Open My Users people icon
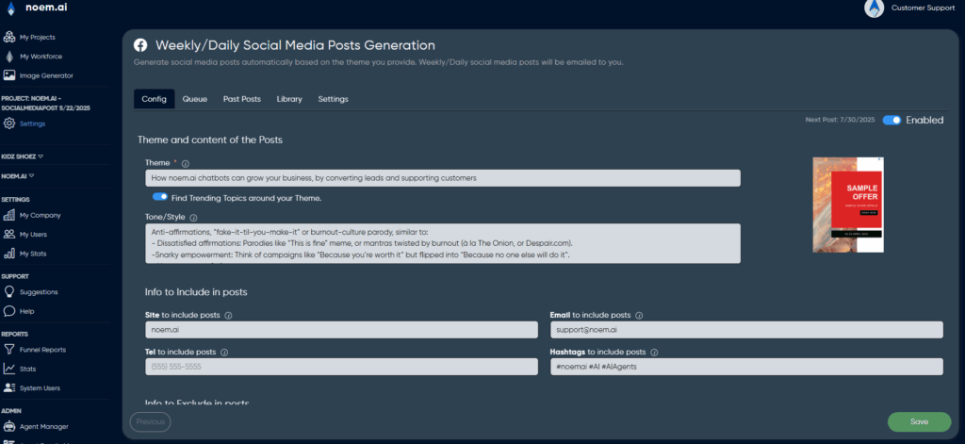Viewport: 965px width, 444px height. coord(9,234)
